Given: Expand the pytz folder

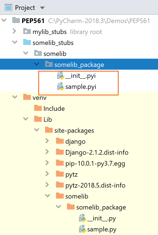Looking at the screenshot, I should click(47, 174).
